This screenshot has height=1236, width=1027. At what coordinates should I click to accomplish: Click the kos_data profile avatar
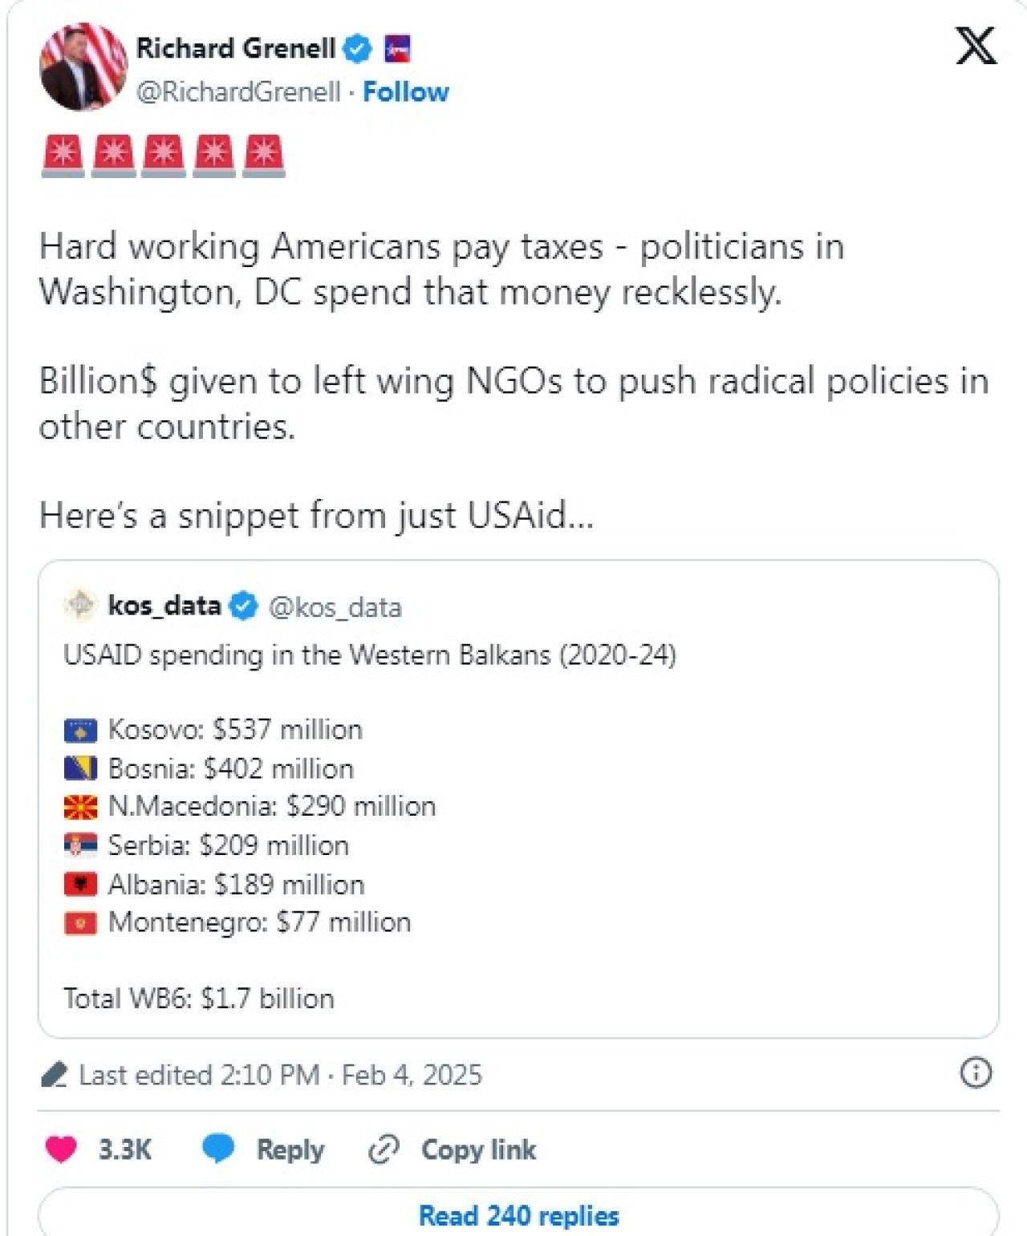tap(80, 605)
